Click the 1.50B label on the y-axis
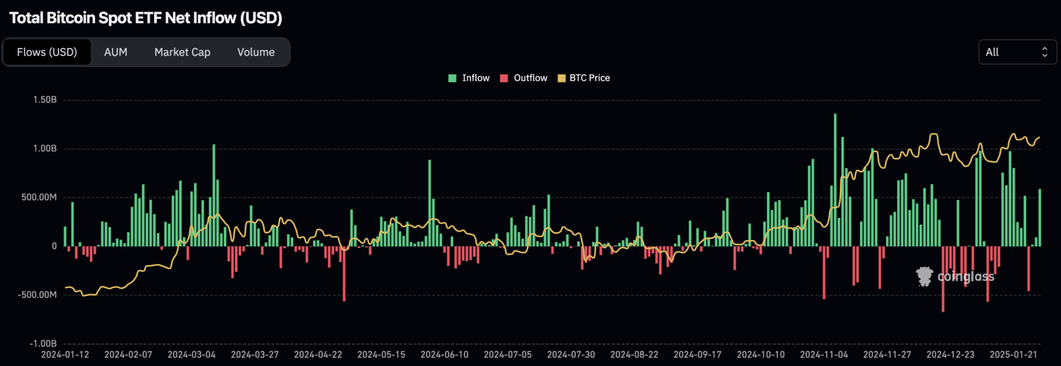This screenshot has height=366, width=1061. (x=45, y=100)
